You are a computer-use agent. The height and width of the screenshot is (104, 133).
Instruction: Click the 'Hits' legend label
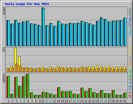tap(130, 11)
